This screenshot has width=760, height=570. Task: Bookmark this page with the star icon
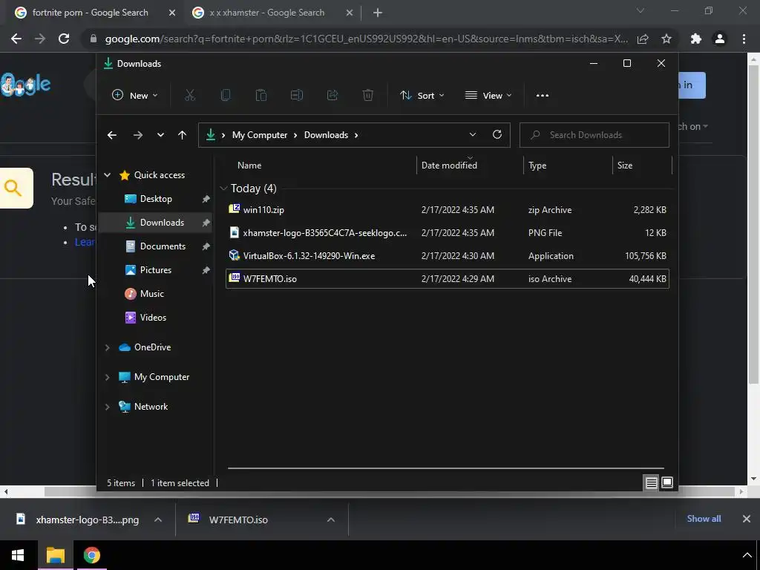[x=666, y=39]
